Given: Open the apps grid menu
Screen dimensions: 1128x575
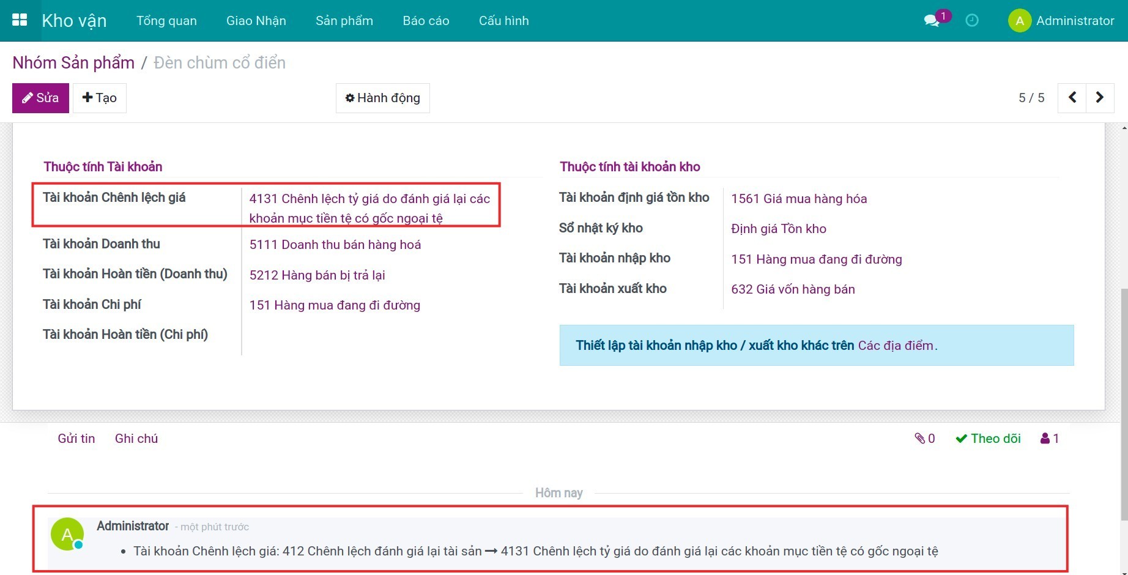Looking at the screenshot, I should pyautogui.click(x=20, y=19).
